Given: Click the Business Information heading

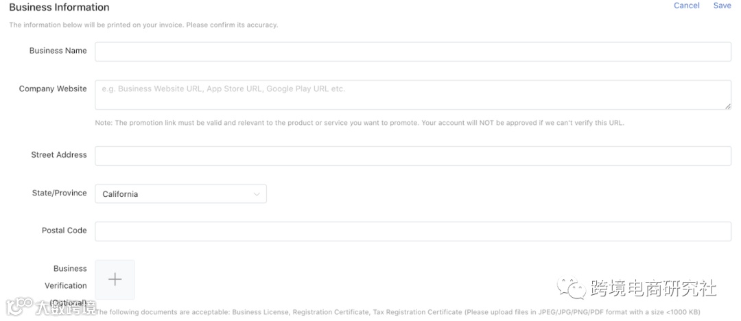Looking at the screenshot, I should (x=59, y=8).
